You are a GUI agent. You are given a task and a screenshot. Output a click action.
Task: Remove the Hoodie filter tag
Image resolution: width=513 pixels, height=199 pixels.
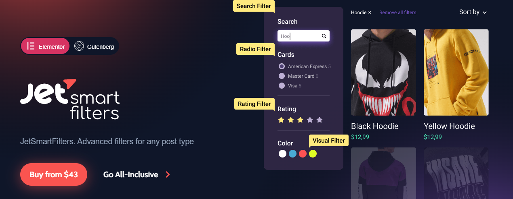pos(370,12)
